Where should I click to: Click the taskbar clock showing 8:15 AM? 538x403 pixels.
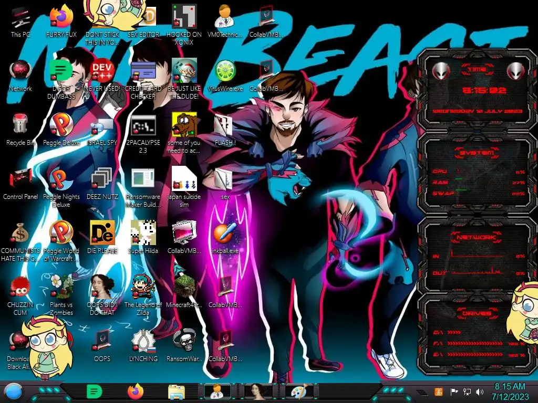coord(510,391)
